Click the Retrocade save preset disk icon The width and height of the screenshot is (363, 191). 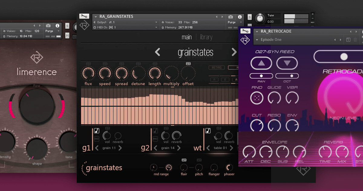[348, 40]
